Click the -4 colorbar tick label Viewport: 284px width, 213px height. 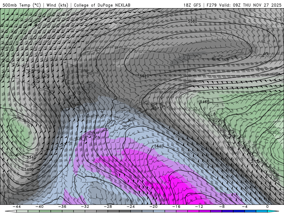pyautogui.click(x=245, y=207)
